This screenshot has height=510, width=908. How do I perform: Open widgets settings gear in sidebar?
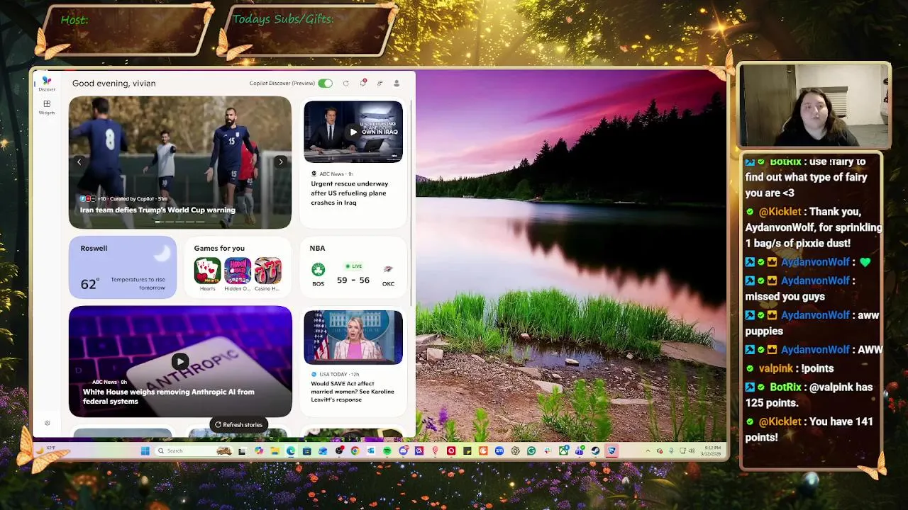pos(47,423)
